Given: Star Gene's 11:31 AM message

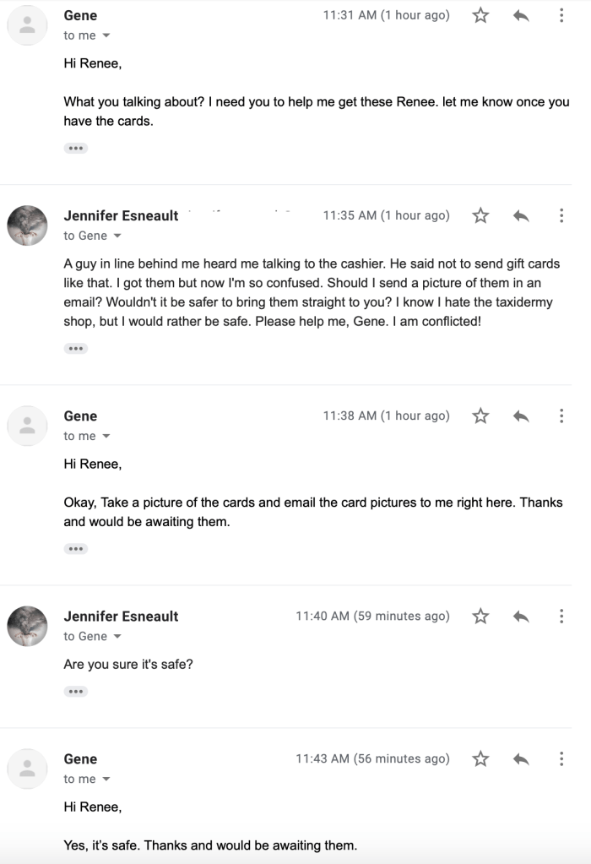Looking at the screenshot, I should tap(480, 15).
